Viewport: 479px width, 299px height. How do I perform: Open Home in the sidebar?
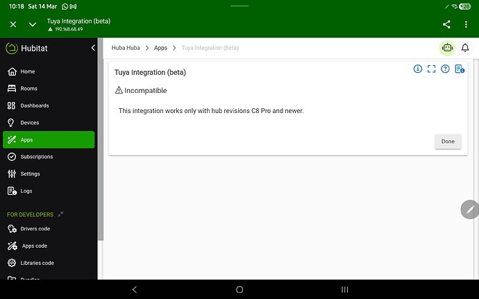tap(49, 71)
